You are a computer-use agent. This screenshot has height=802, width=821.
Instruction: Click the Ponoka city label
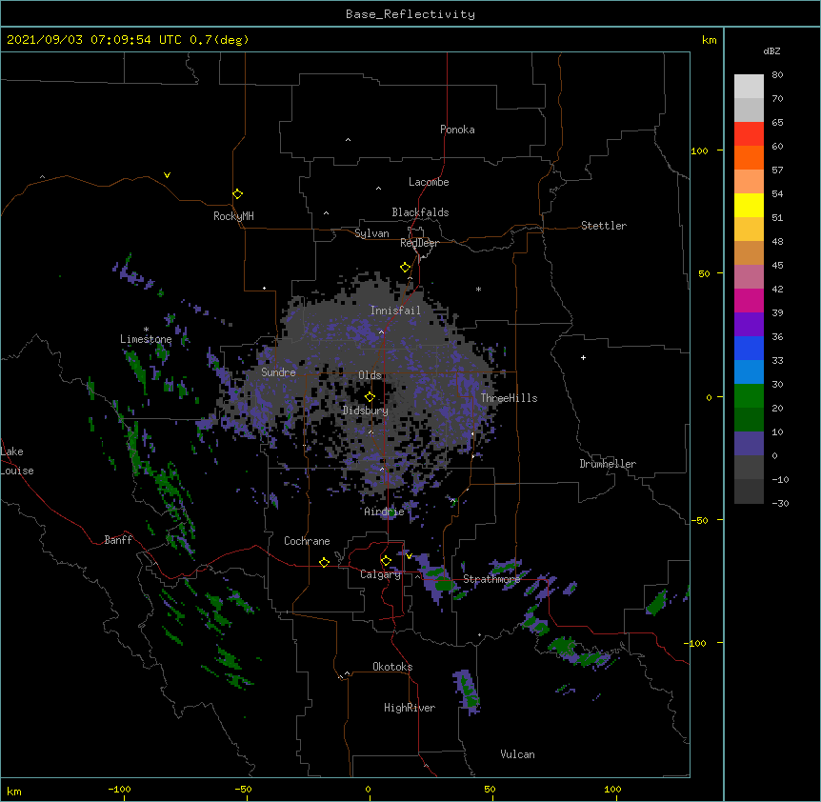point(457,130)
